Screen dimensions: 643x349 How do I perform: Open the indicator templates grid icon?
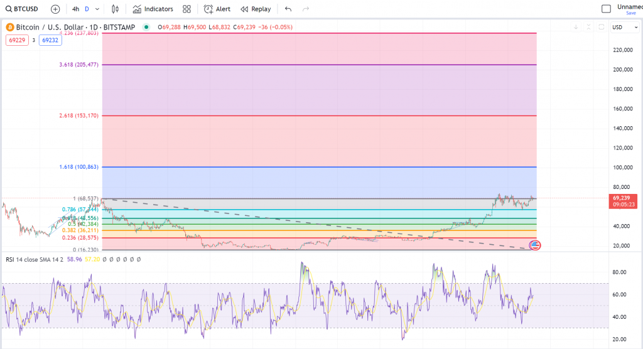coord(186,9)
